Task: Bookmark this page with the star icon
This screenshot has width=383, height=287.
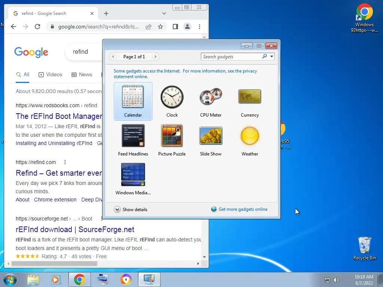Action: (x=160, y=27)
